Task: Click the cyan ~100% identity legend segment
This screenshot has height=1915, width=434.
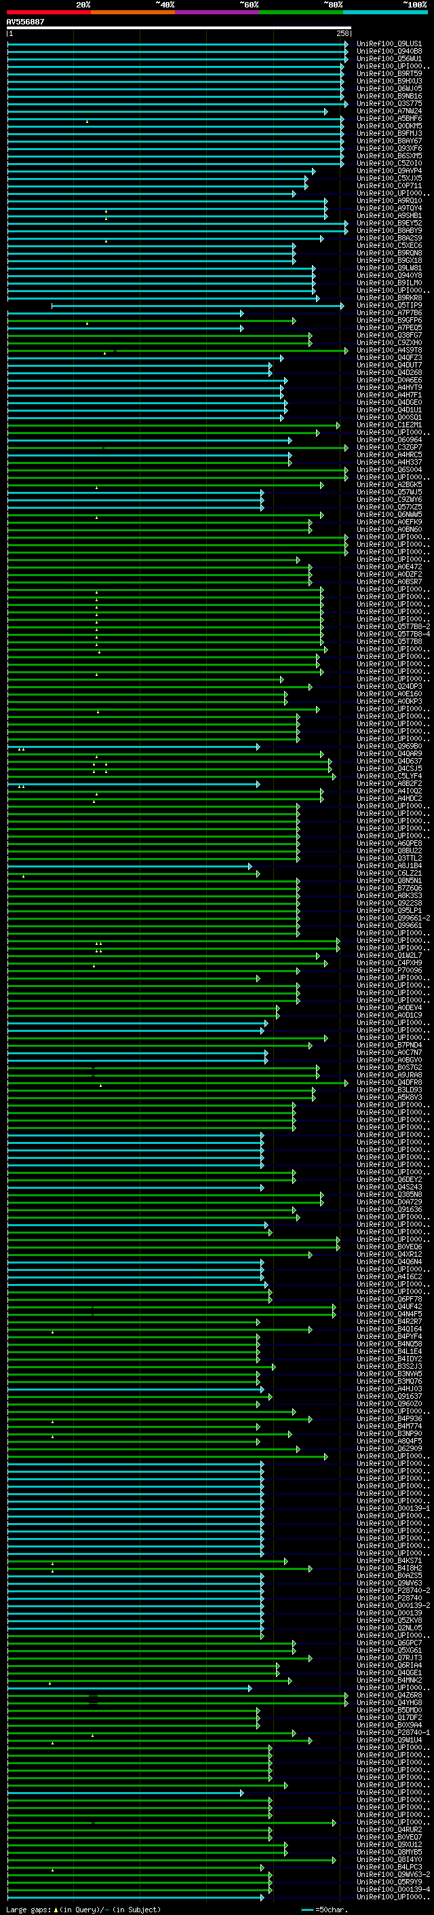Action: (x=385, y=12)
